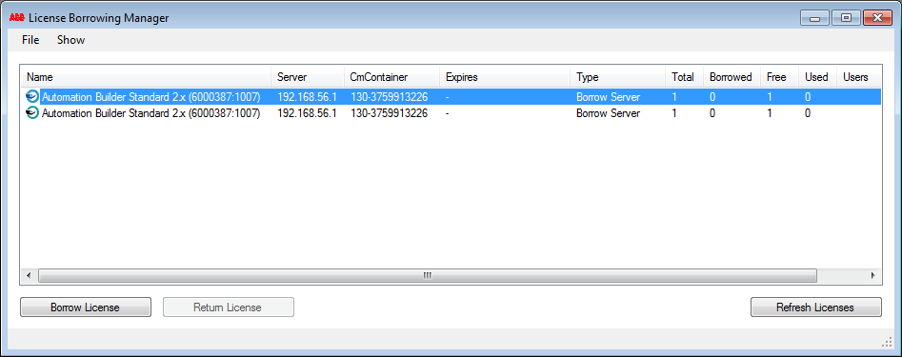Open the Show menu
Screen dimensions: 902x357
pyautogui.click(x=70, y=40)
